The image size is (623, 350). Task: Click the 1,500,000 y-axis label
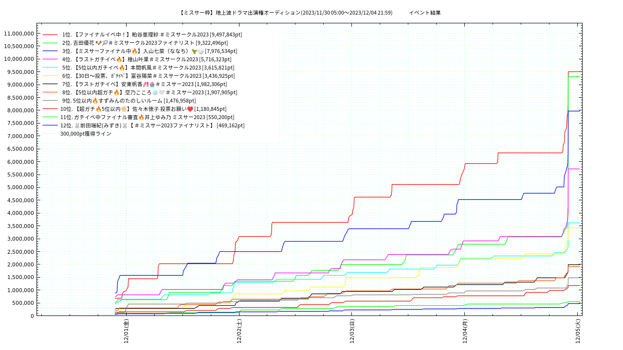(20, 277)
